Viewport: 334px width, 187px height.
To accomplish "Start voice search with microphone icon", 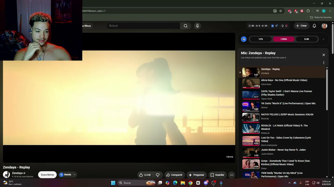I will 197,26.
